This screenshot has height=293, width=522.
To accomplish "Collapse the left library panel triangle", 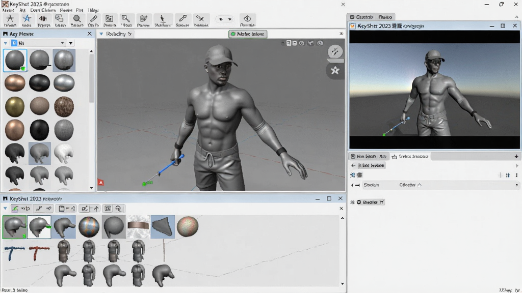I will 5,43.
